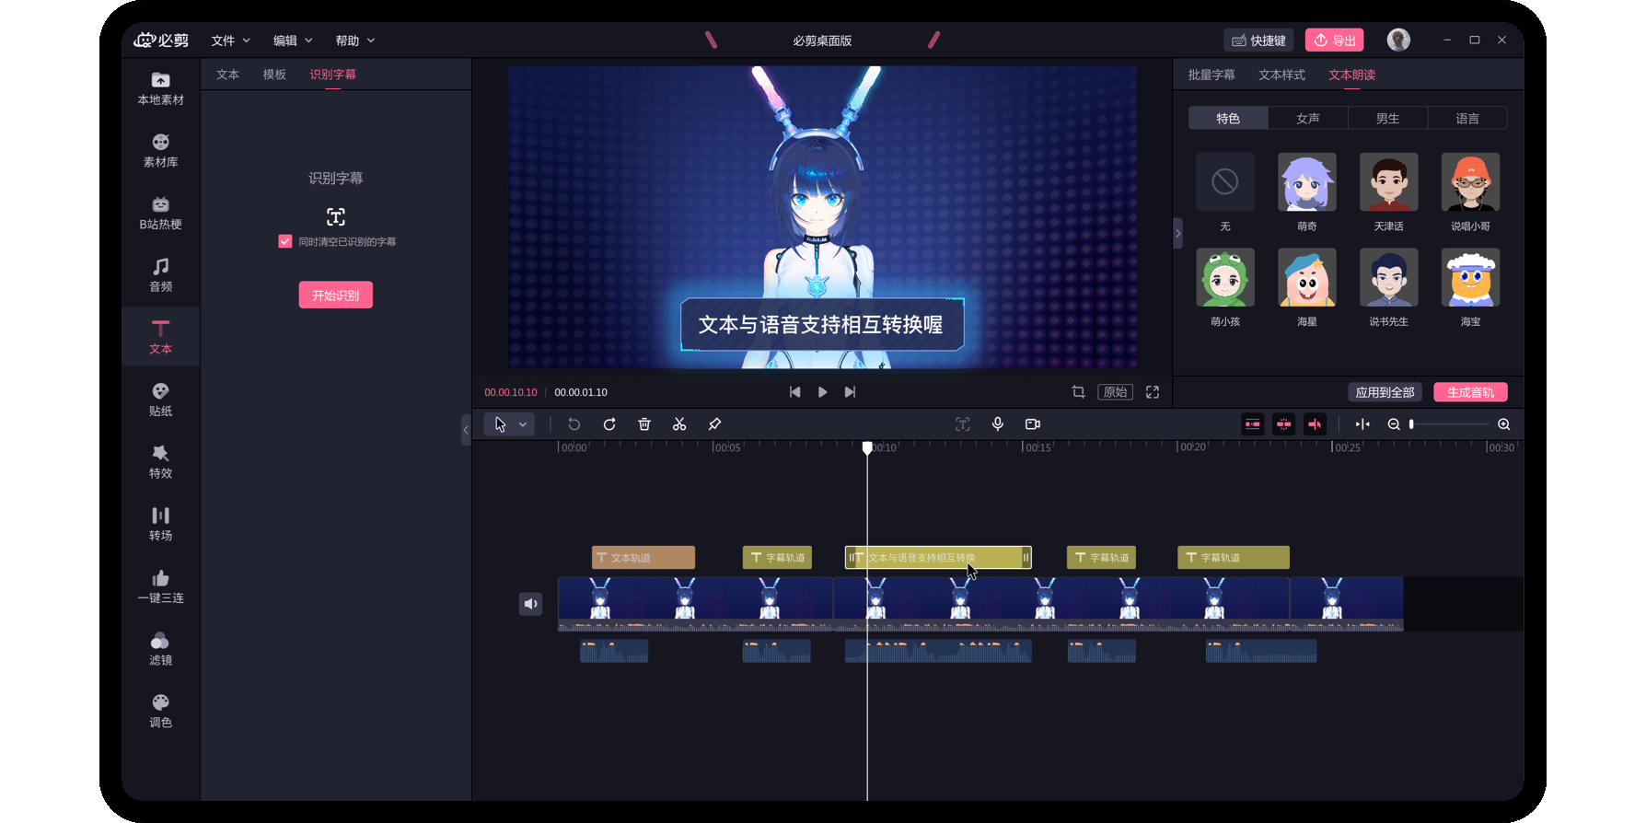Click 应用到全部 to apply to all
The width and height of the screenshot is (1646, 823).
click(1385, 392)
